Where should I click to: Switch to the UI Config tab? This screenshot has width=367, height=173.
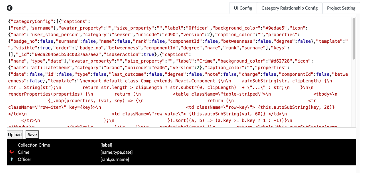click(243, 8)
